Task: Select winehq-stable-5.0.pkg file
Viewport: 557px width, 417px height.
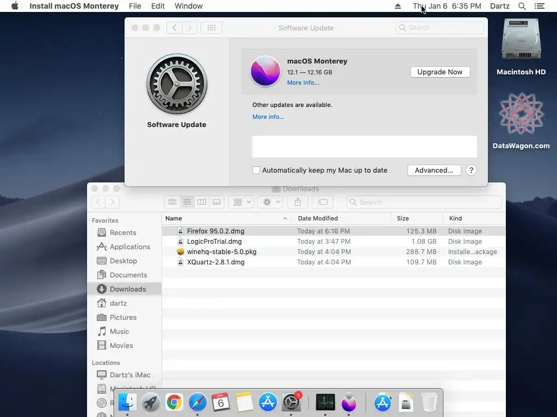Action: [x=333, y=252]
